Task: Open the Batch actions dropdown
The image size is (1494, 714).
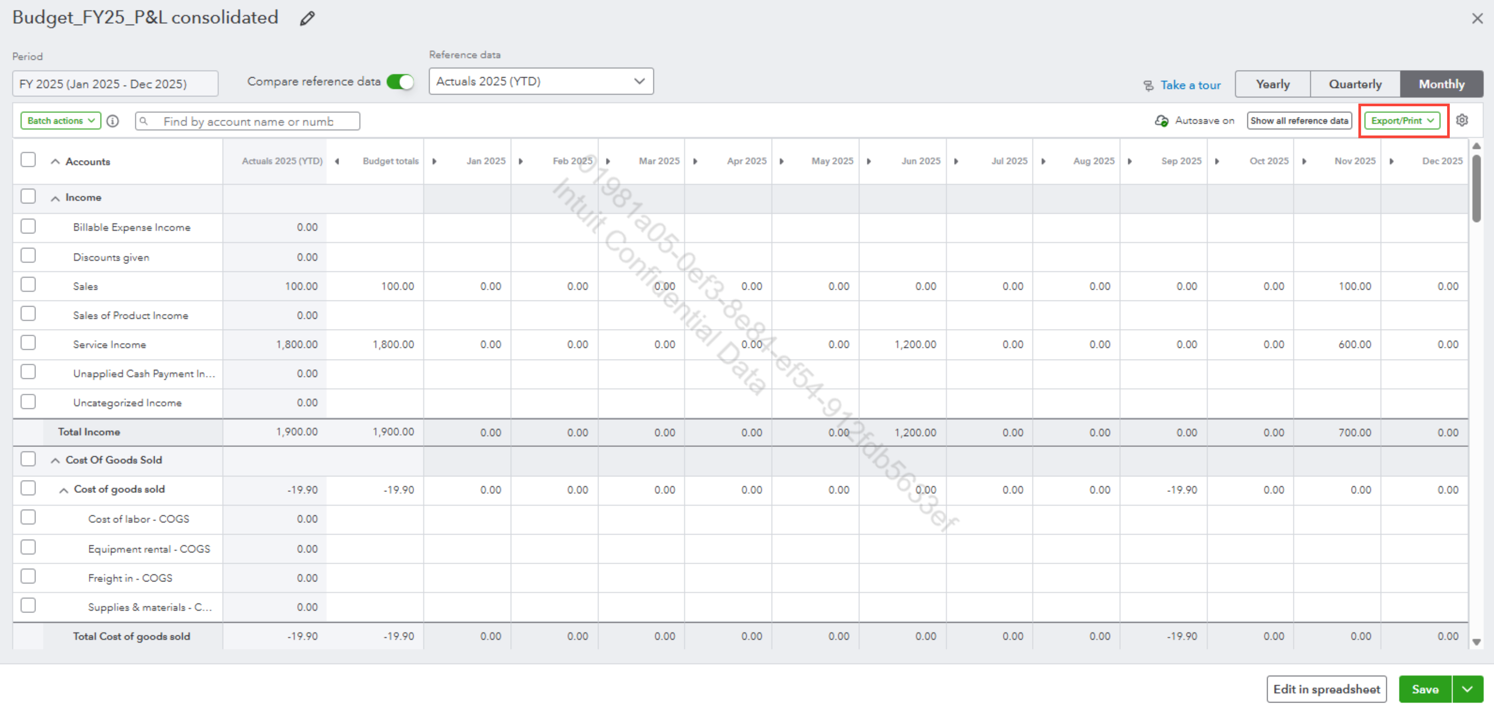Action: point(60,120)
